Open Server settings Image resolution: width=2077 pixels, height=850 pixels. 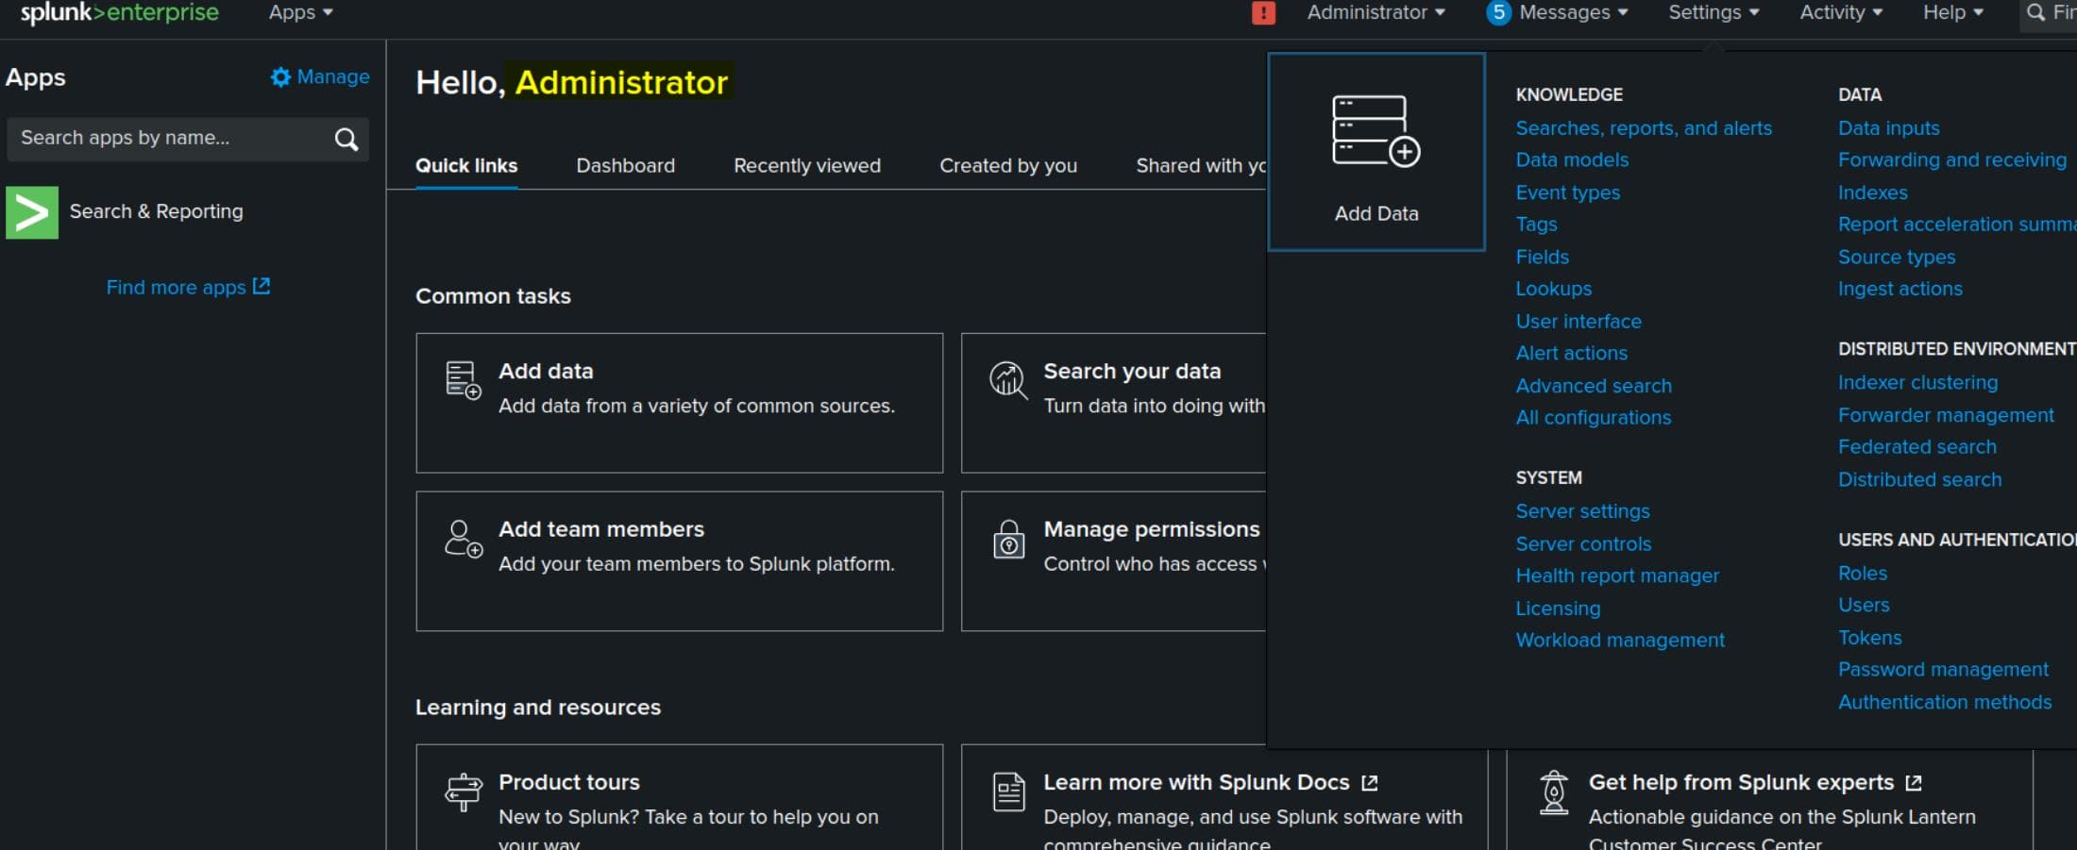click(1582, 511)
